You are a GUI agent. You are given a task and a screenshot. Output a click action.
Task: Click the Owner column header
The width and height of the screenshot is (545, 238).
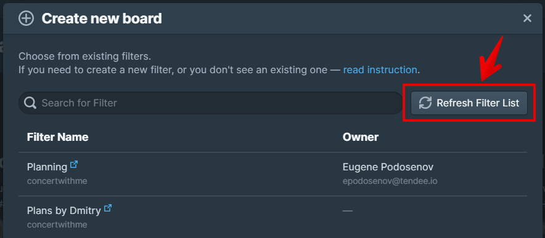coord(361,137)
